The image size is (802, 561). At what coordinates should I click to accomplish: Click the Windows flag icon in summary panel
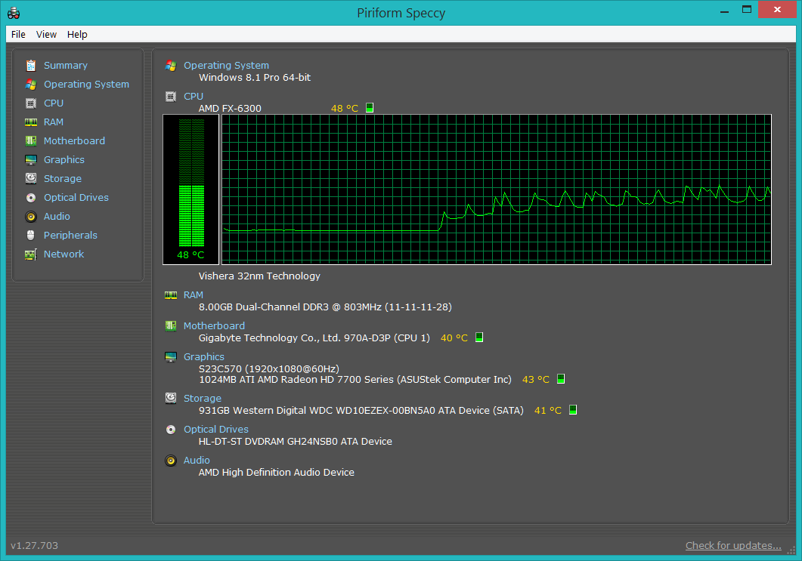[x=171, y=66]
